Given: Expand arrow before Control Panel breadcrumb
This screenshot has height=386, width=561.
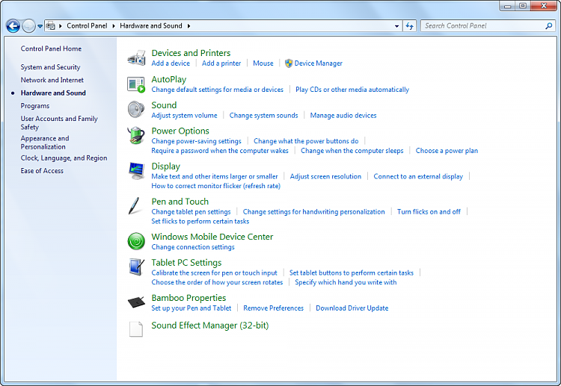Looking at the screenshot, I should tap(60, 25).
